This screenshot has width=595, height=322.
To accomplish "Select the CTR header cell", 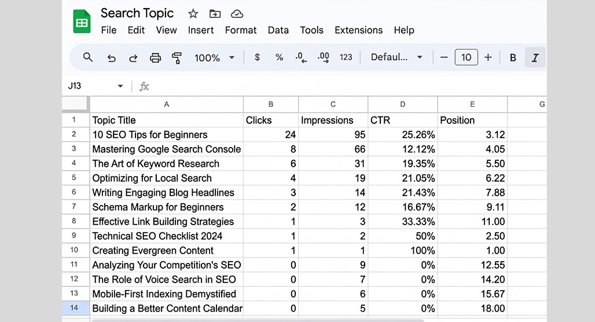I will 403,120.
